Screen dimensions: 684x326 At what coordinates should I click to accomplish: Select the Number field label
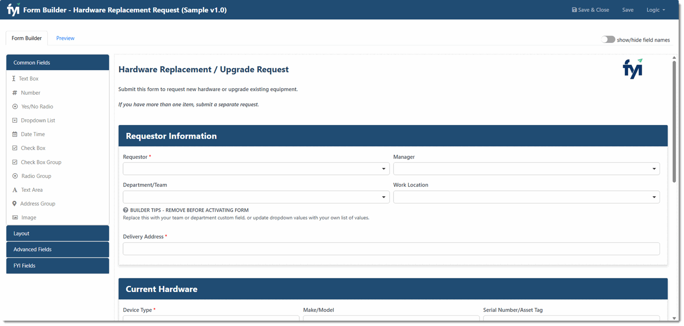31,93
